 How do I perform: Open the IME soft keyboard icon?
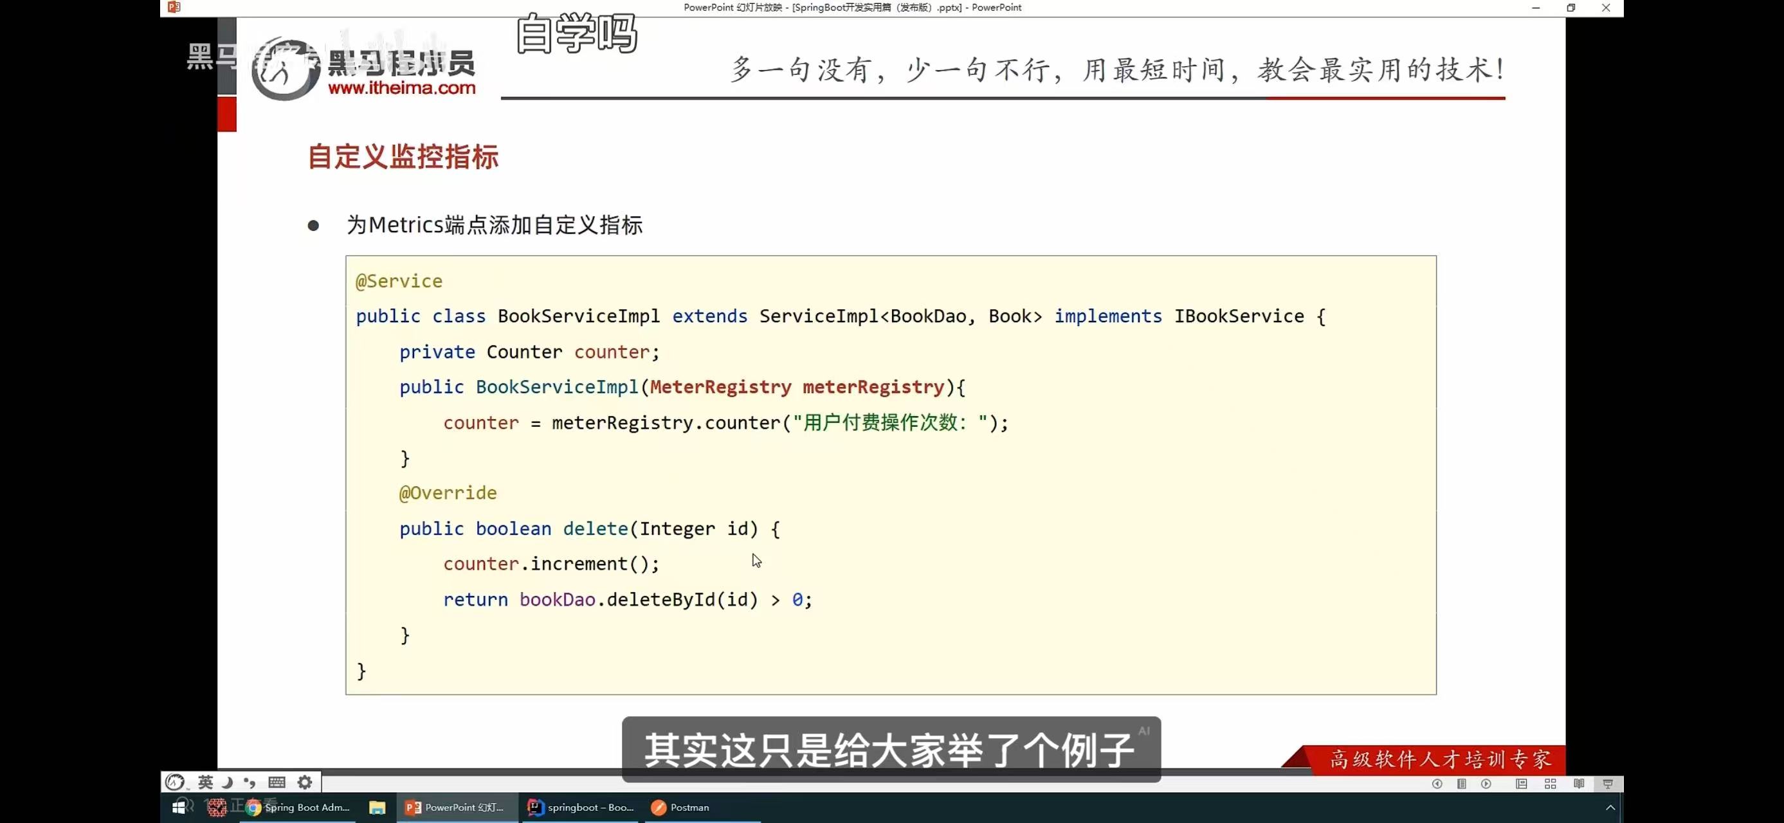coord(277,782)
